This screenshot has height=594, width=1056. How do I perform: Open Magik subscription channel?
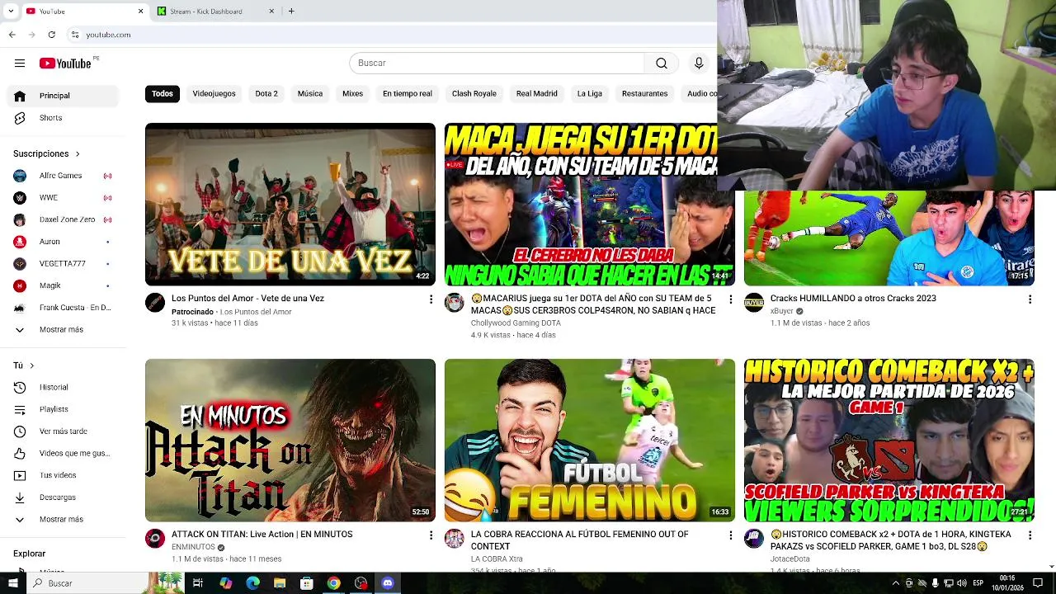tap(63, 285)
